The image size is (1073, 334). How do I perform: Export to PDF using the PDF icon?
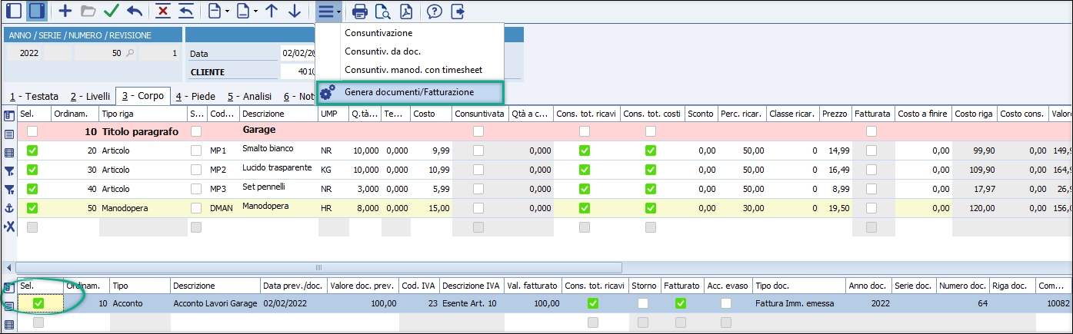point(405,12)
